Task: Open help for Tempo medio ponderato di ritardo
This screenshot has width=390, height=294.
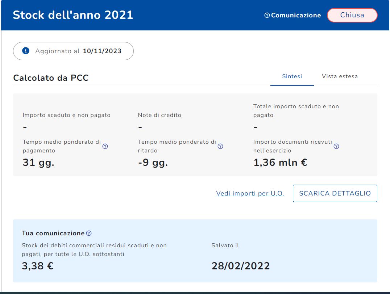Action: (220, 146)
